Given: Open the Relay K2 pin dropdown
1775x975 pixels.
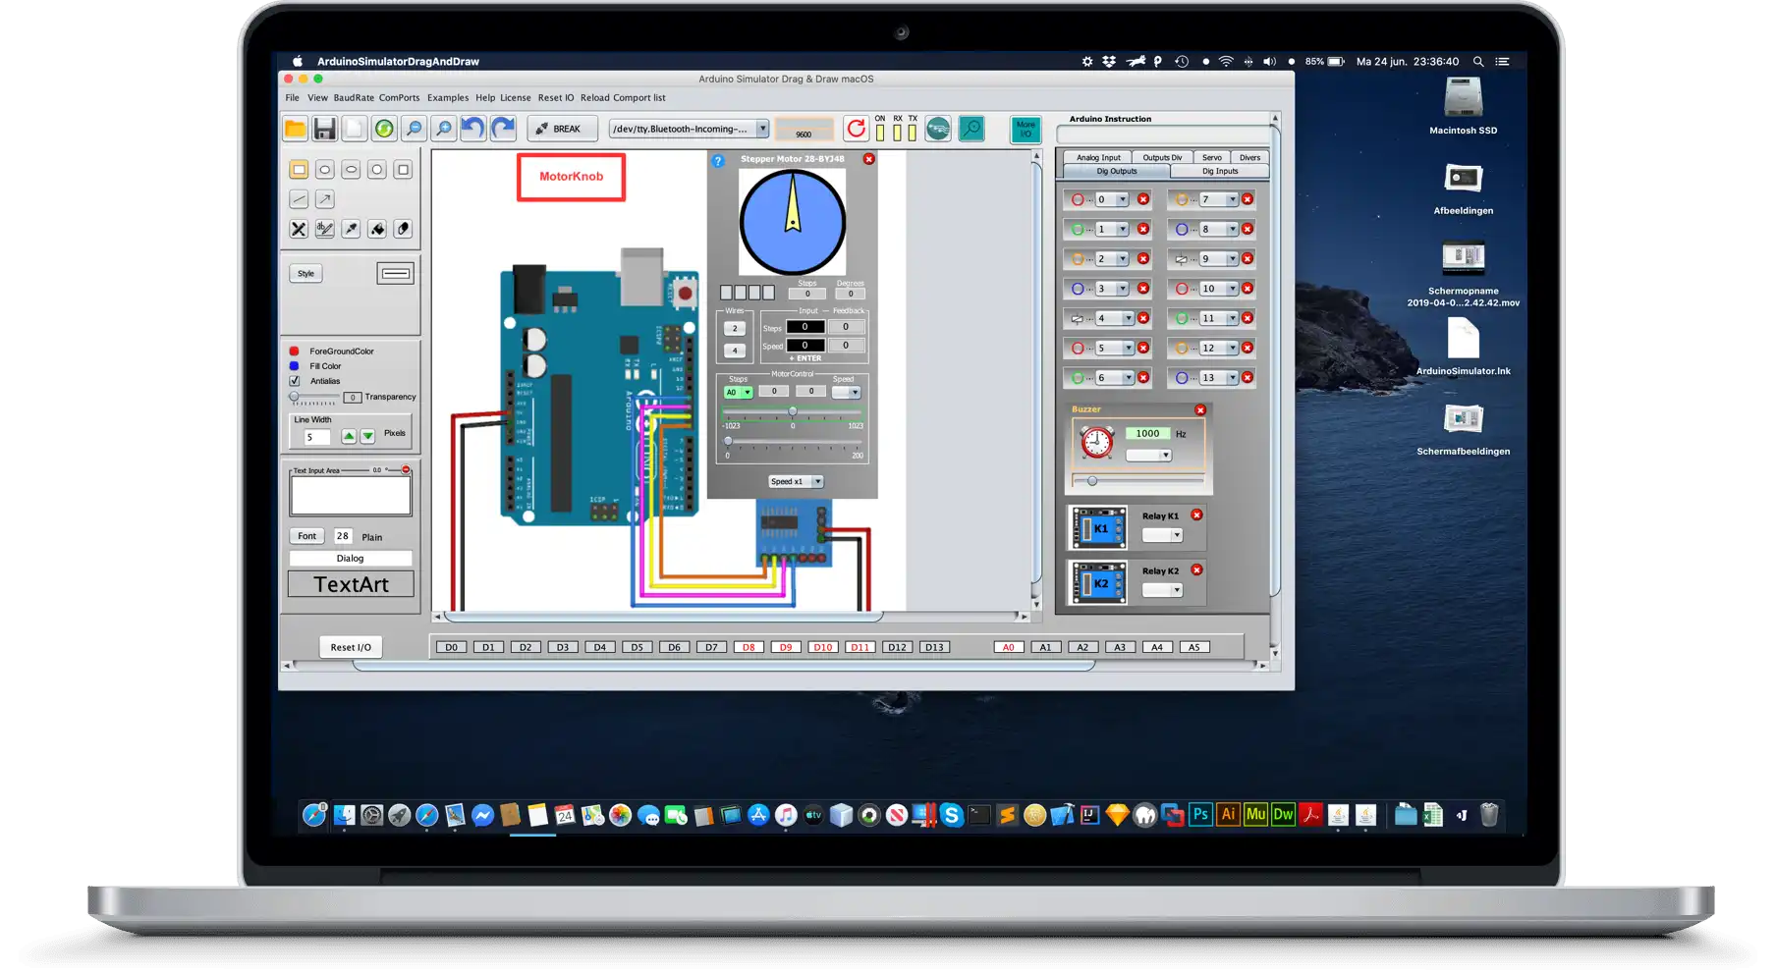Looking at the screenshot, I should pyautogui.click(x=1162, y=590).
